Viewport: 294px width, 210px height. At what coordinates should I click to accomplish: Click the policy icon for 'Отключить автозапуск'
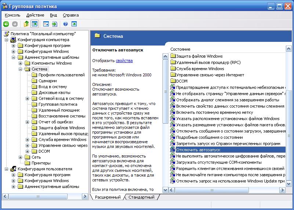pyautogui.click(x=173, y=150)
